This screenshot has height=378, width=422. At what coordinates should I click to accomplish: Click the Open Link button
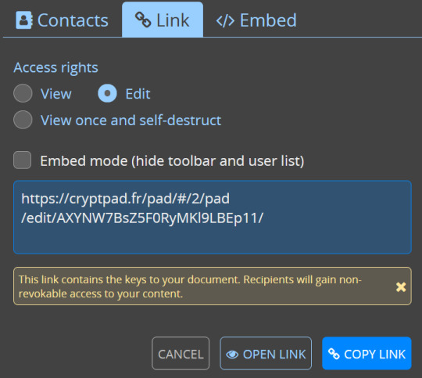[x=266, y=354]
